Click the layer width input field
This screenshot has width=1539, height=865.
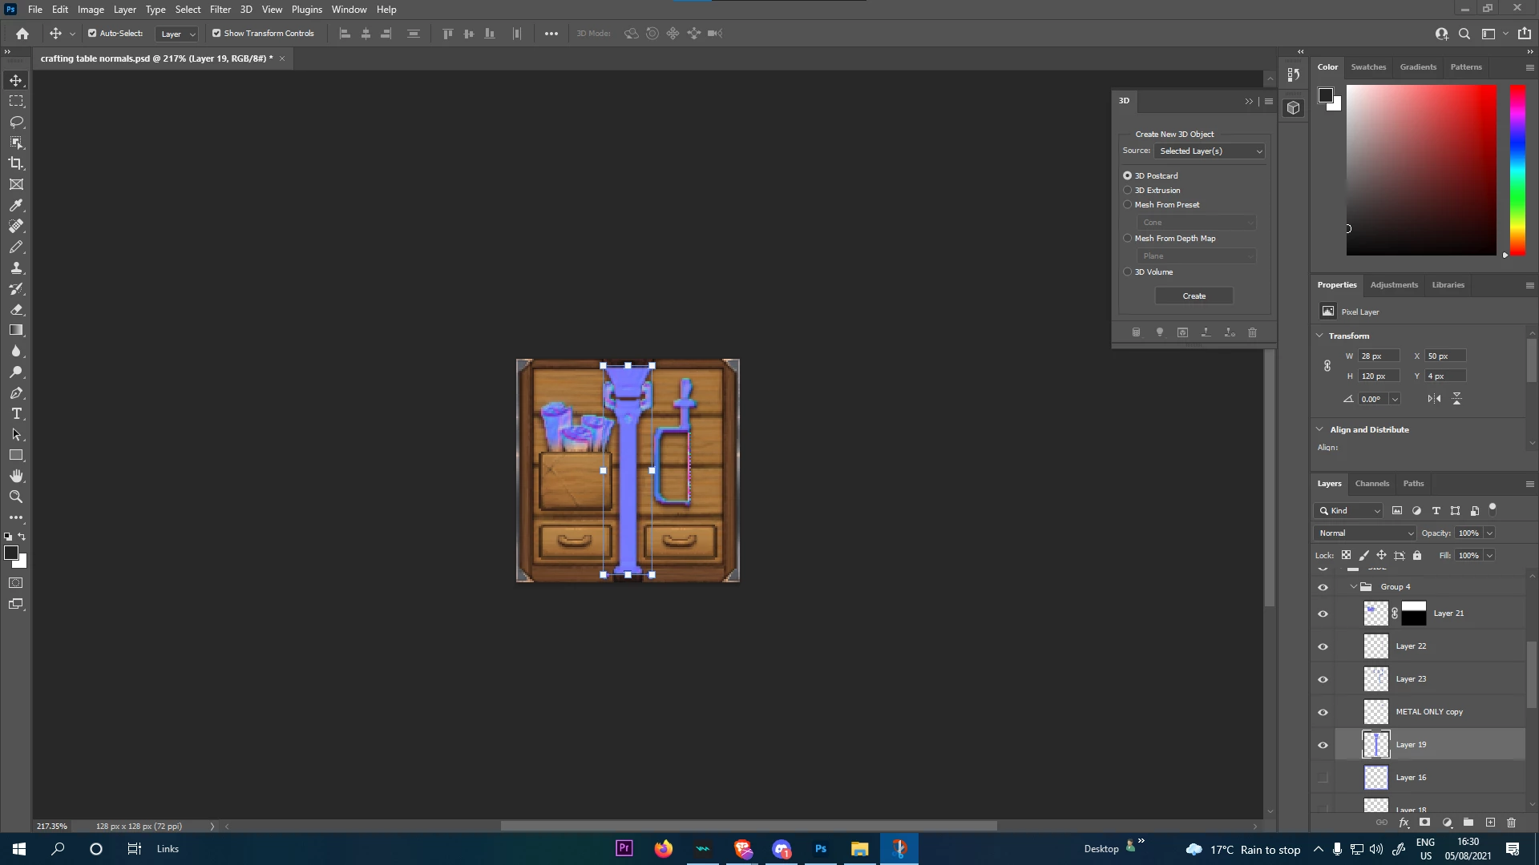[x=1378, y=356]
